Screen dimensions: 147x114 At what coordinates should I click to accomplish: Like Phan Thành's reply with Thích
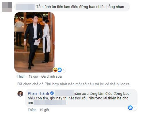[32, 110]
